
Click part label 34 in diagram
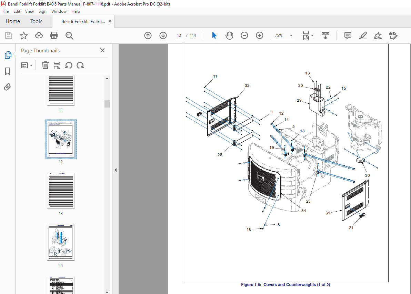click(x=303, y=210)
